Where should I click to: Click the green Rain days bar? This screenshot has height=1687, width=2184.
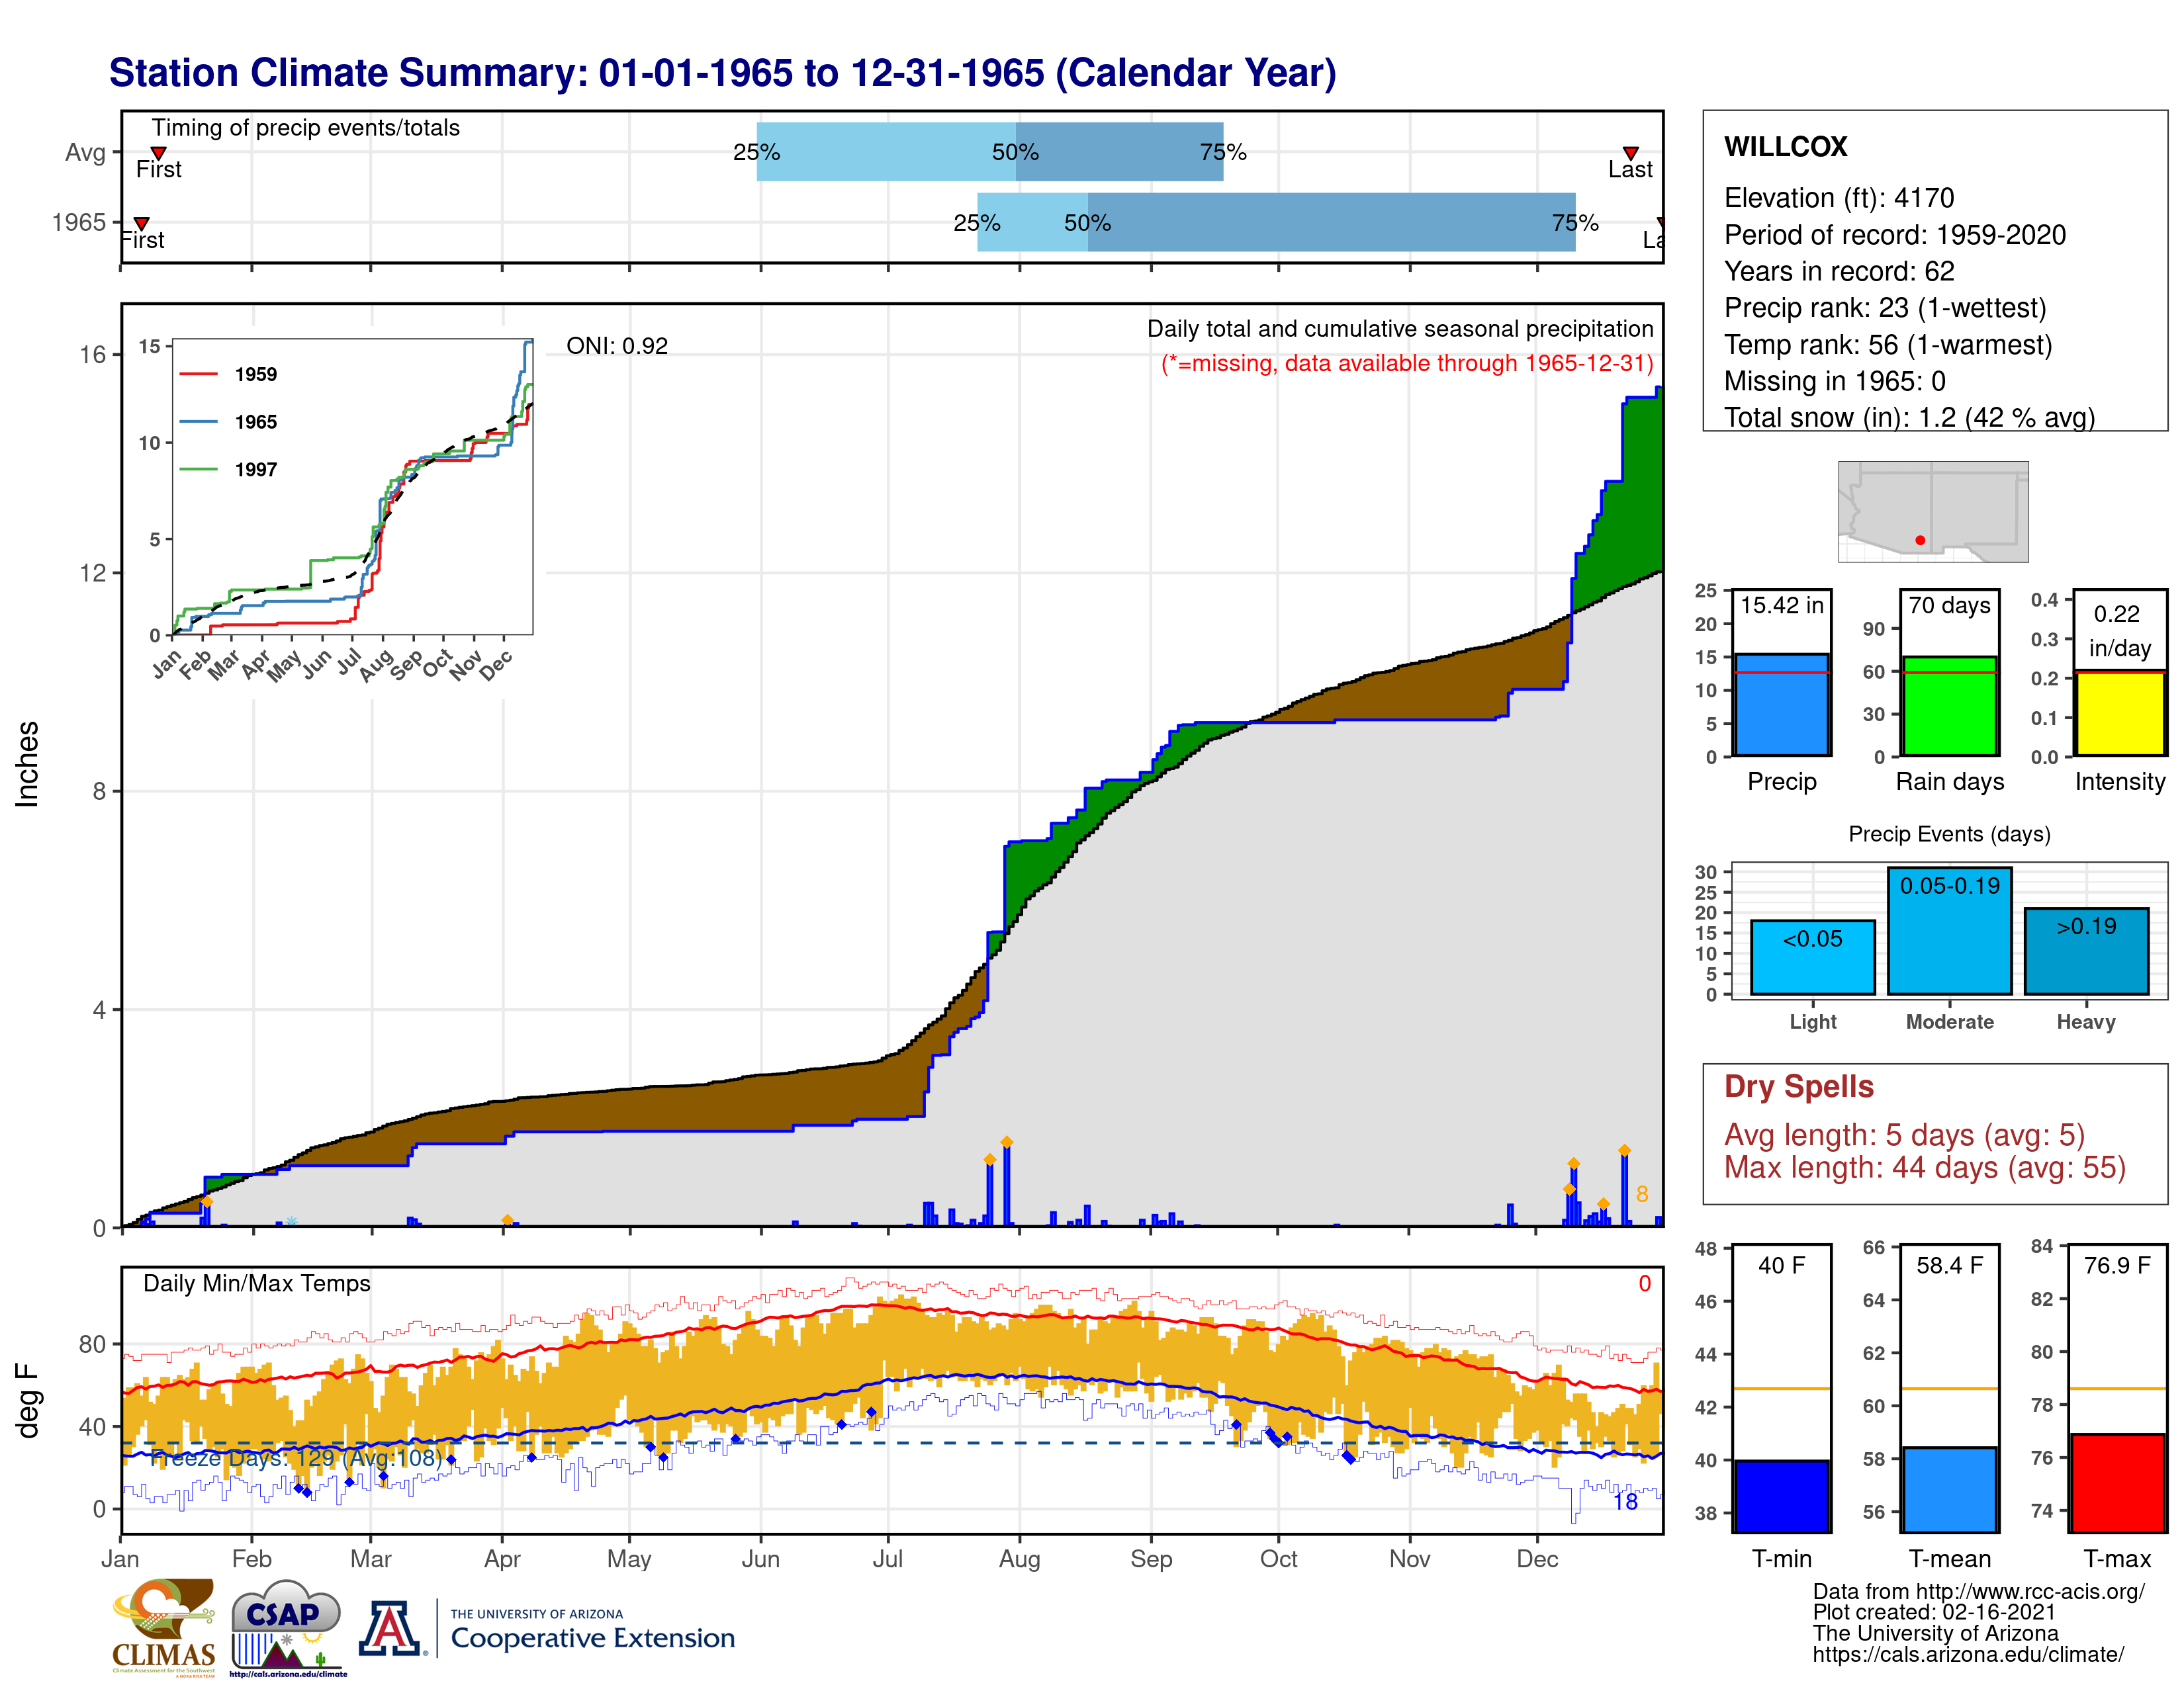[x=1949, y=706]
